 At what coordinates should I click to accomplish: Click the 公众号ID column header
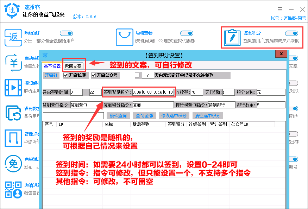[x=252, y=124]
